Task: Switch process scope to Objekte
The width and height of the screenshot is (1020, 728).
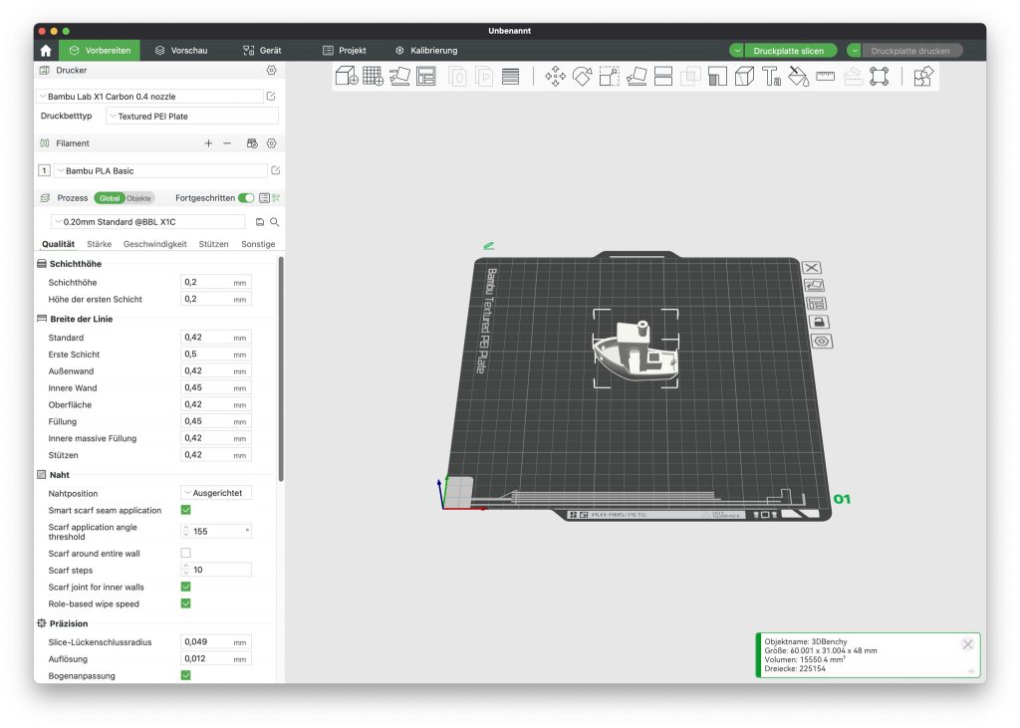Action: click(x=139, y=198)
